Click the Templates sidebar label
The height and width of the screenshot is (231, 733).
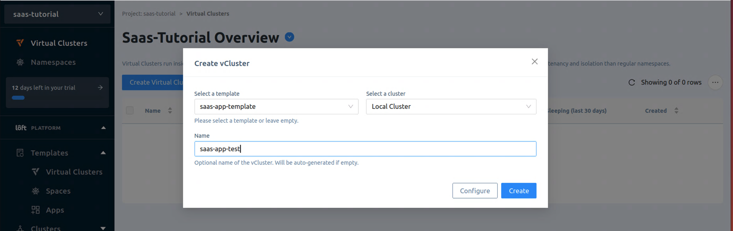(x=49, y=153)
